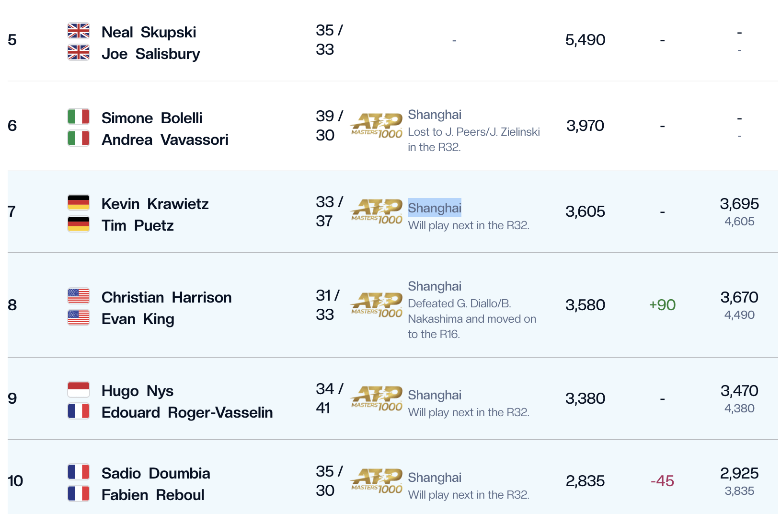Click Hugo Nys's Monaco flag icon

click(x=79, y=389)
